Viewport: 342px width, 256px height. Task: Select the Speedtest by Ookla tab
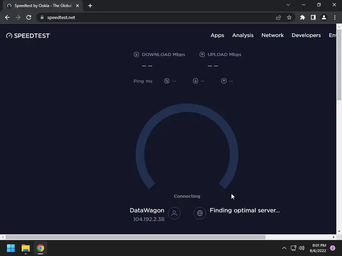point(43,6)
